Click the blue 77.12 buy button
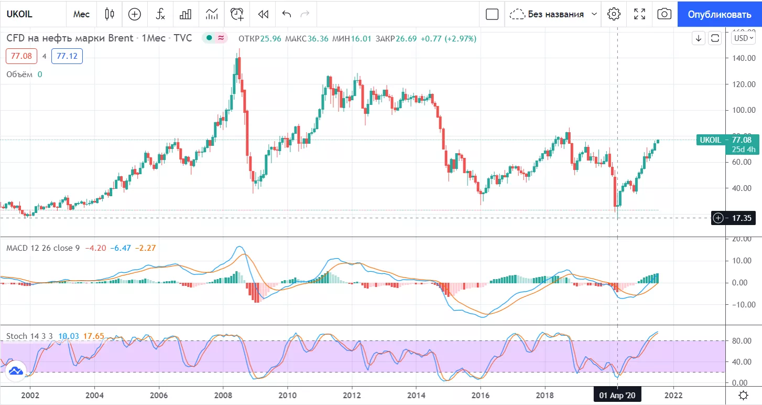This screenshot has height=405, width=762. pos(67,56)
